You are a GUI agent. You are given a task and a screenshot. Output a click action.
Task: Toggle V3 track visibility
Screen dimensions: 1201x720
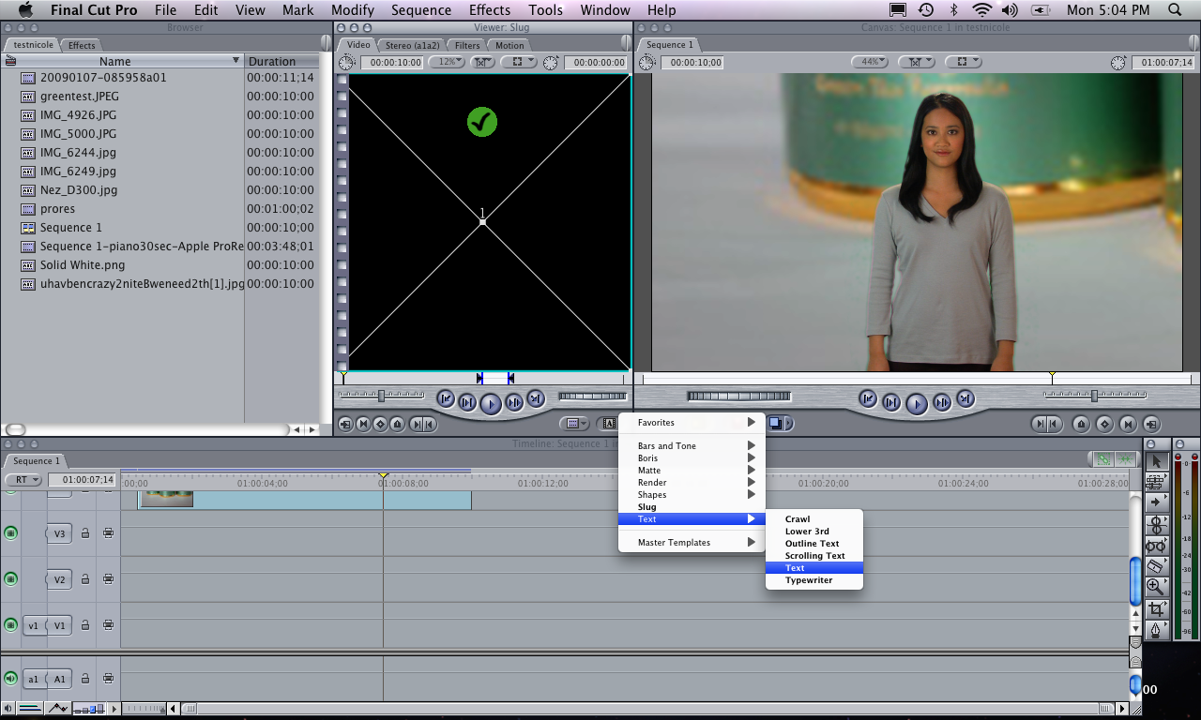coord(11,533)
